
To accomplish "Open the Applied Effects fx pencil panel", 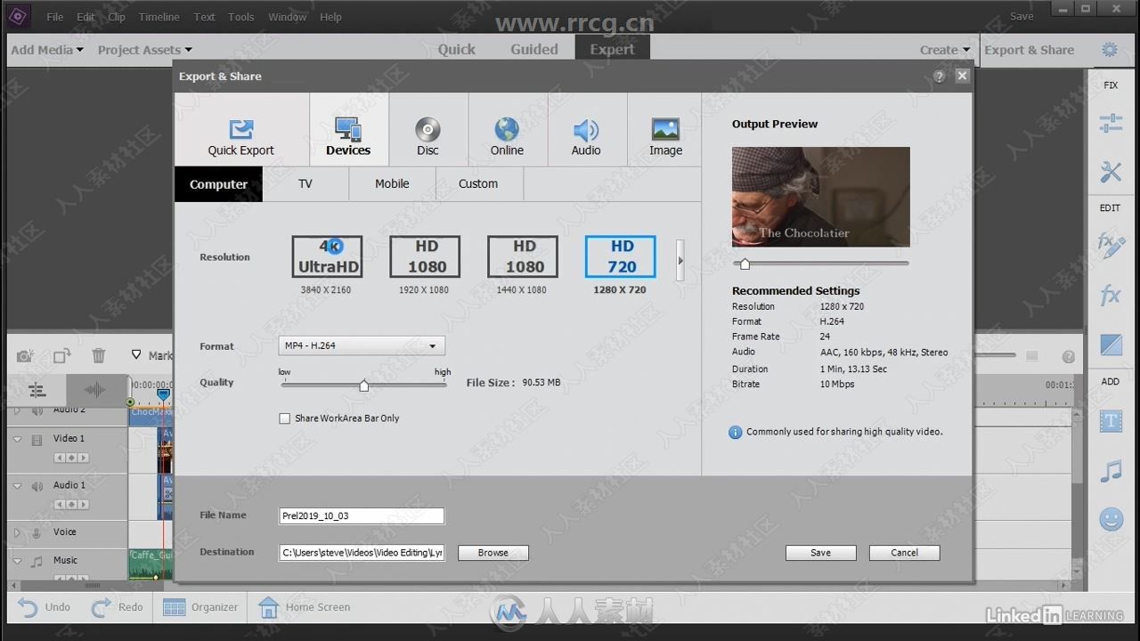I will tap(1111, 246).
